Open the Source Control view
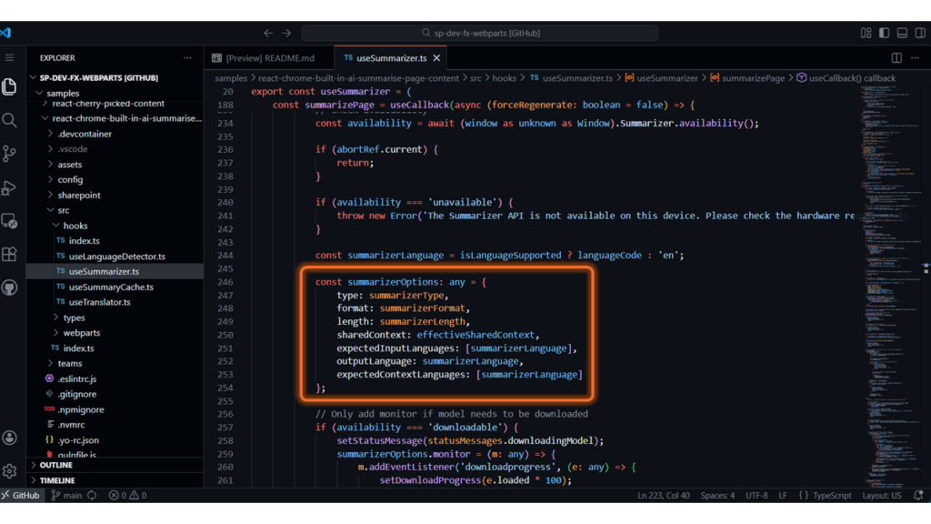Image resolution: width=931 pixels, height=524 pixels. [x=10, y=154]
